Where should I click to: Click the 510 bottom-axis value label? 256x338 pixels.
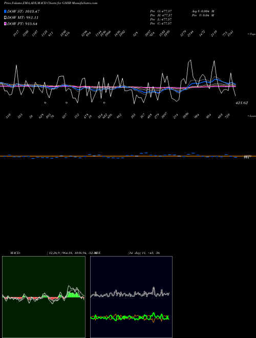point(8,116)
